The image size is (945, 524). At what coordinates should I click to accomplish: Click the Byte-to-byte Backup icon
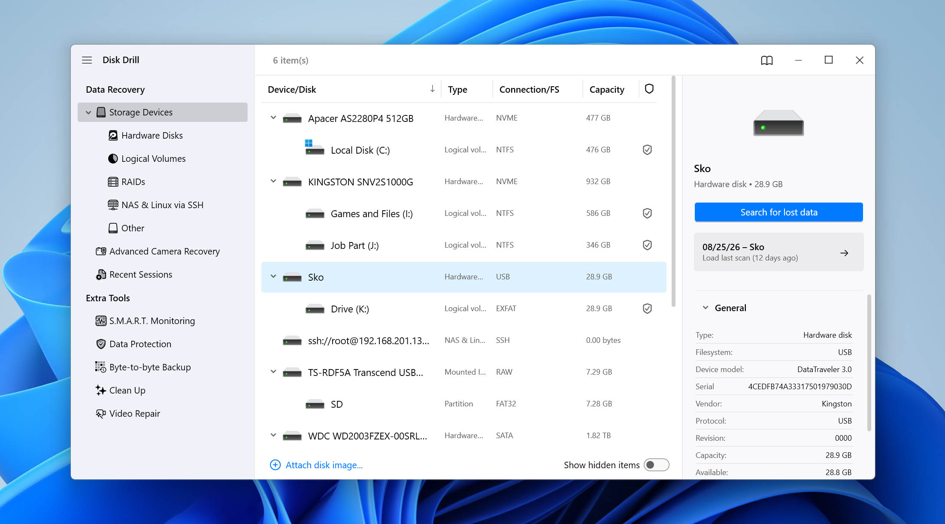[101, 367]
